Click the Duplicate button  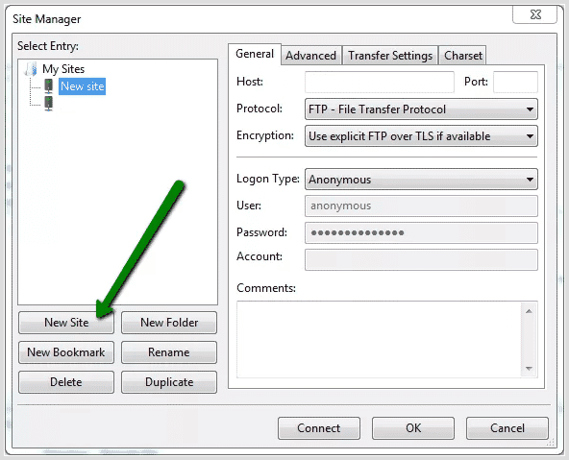click(x=169, y=381)
